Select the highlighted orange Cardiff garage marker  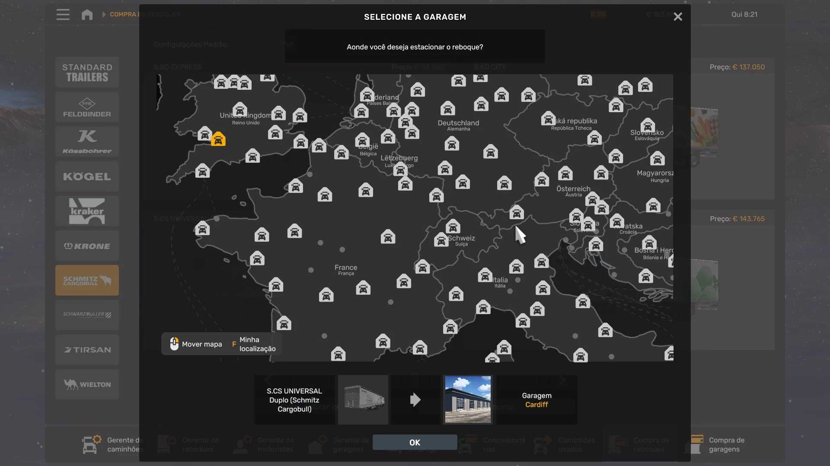(x=218, y=139)
